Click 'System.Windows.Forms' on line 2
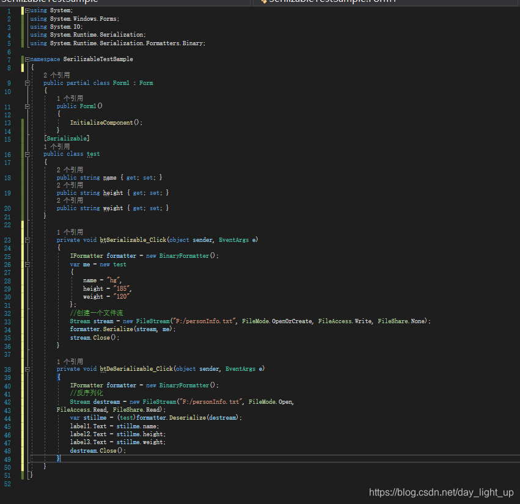Viewport: 520px width, 504px height. click(x=83, y=19)
